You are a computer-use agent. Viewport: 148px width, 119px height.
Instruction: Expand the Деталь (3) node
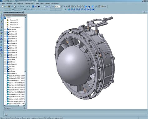[5, 43]
